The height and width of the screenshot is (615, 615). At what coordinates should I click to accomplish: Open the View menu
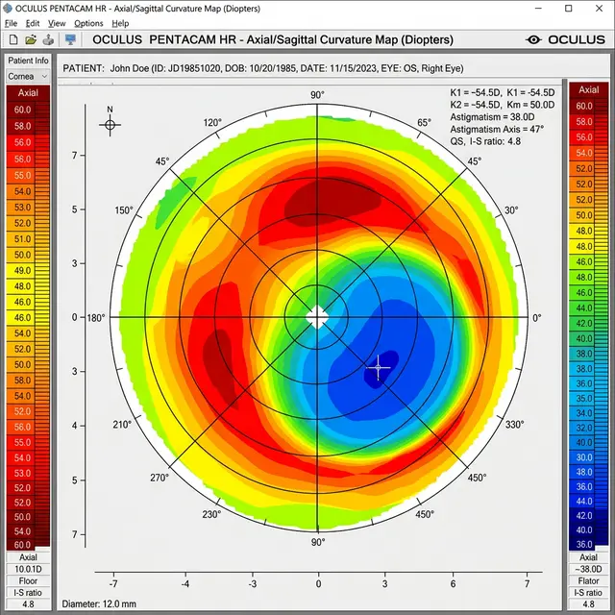pos(57,23)
